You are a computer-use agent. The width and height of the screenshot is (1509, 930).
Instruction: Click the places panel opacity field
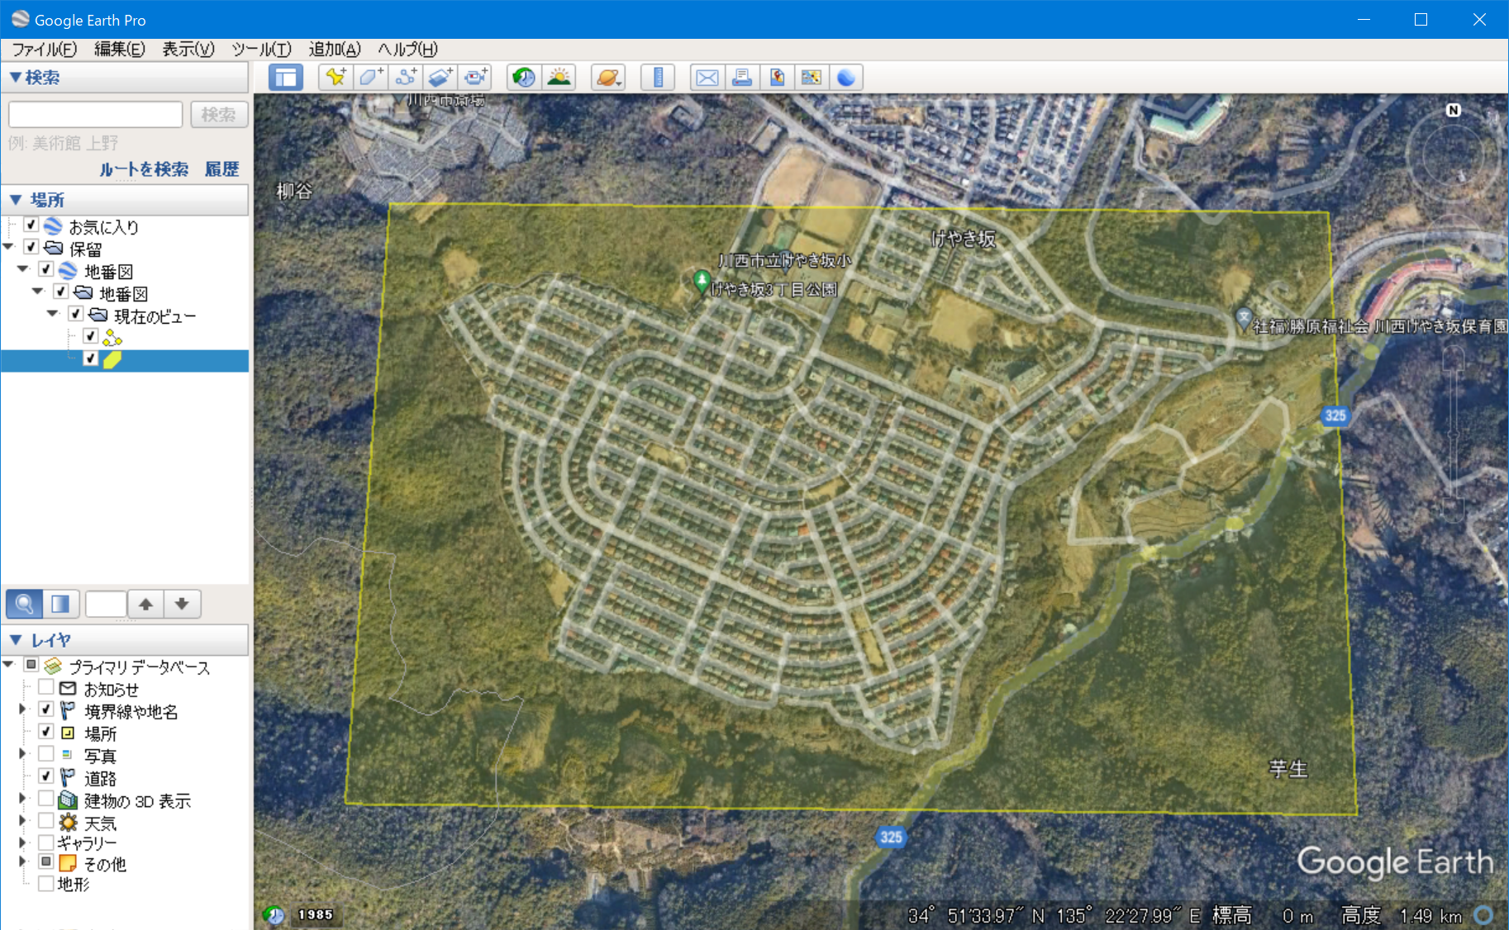tap(106, 604)
